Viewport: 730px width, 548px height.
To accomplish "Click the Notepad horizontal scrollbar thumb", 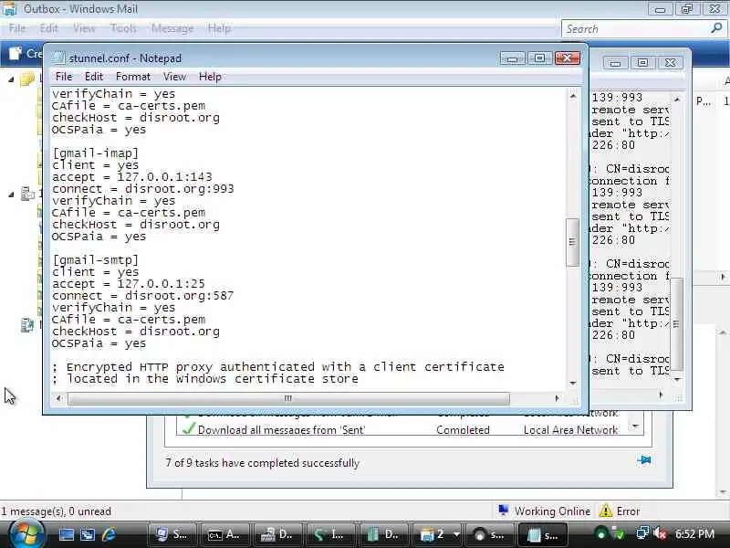I will (x=288, y=398).
